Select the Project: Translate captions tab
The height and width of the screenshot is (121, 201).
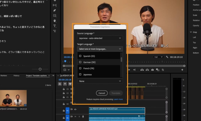[36, 75]
